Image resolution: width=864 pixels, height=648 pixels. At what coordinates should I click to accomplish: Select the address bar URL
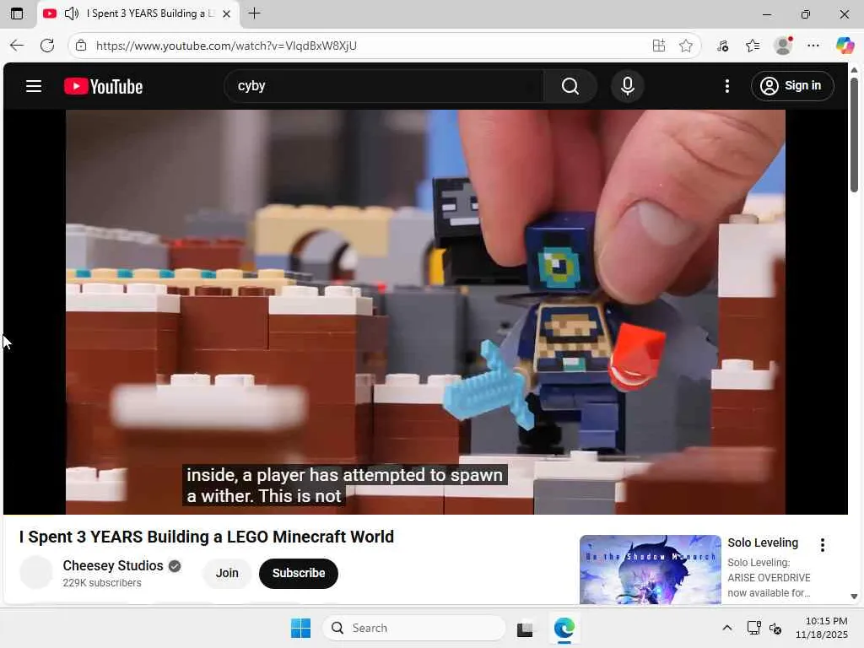click(226, 46)
